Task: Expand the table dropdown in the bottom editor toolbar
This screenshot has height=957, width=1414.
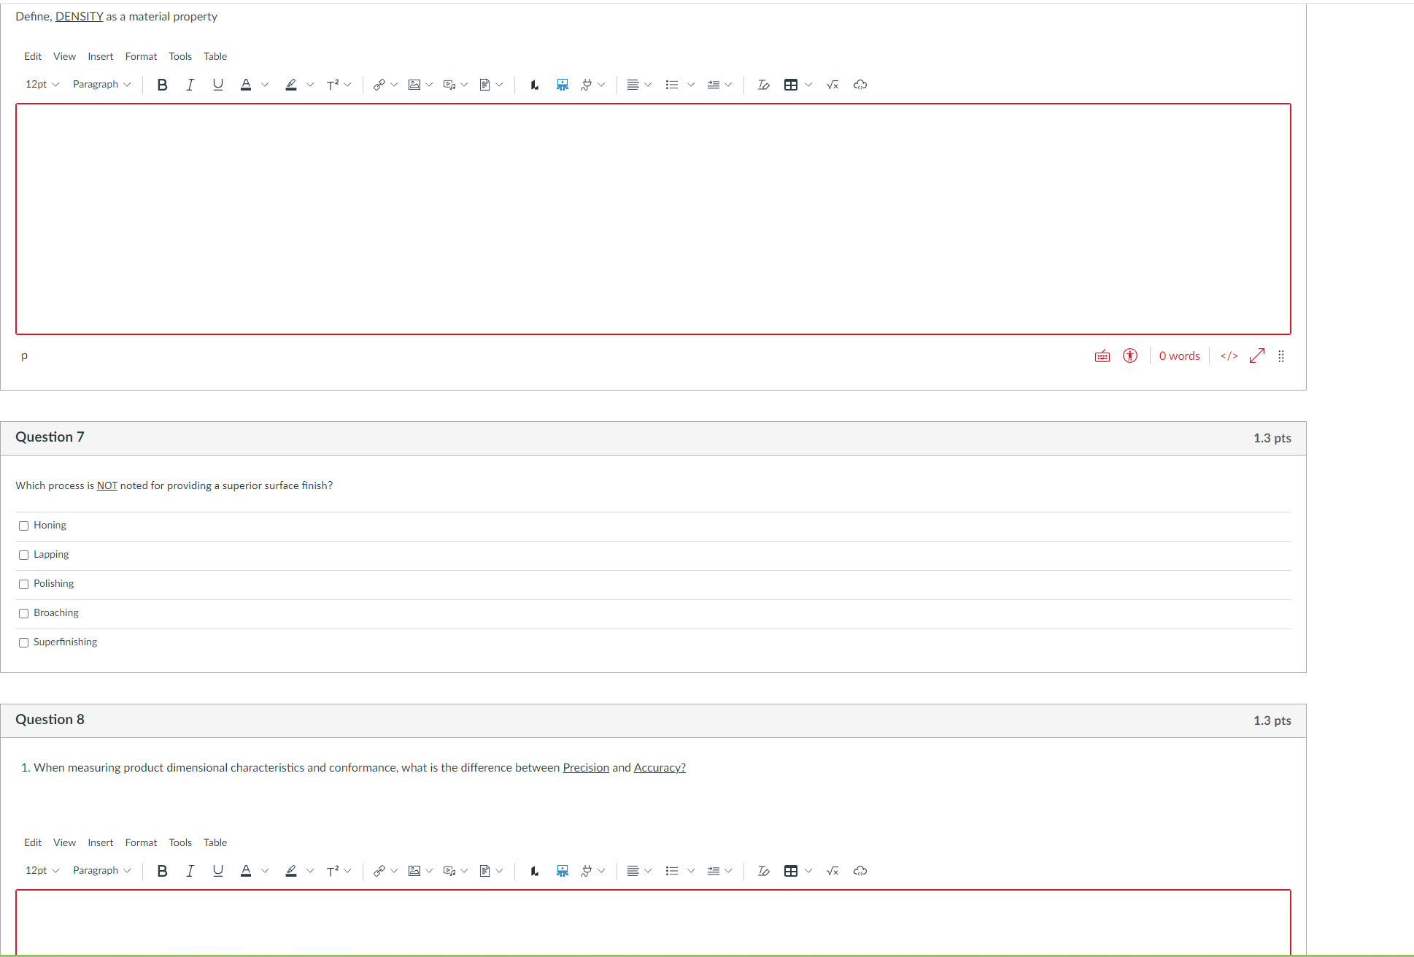Action: pos(808,871)
